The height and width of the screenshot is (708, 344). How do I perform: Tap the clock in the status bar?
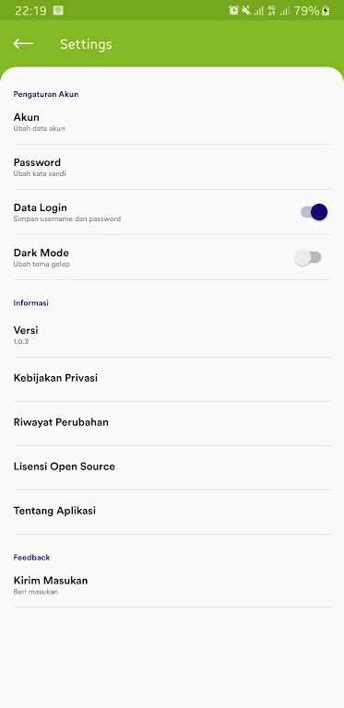[30, 10]
